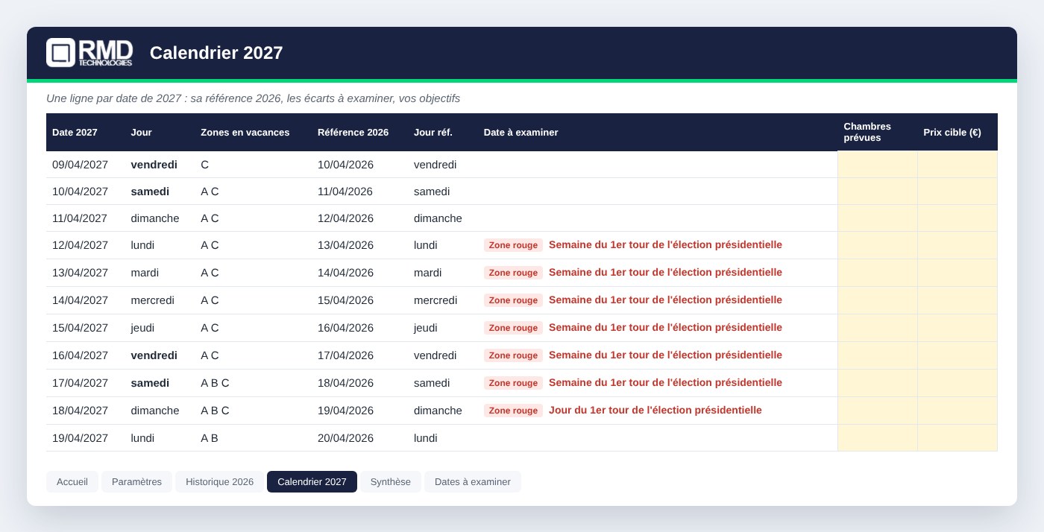Click zones "A B C" in the 17/04/2027 row
Viewport: 1044px width, 532px height.
click(215, 383)
